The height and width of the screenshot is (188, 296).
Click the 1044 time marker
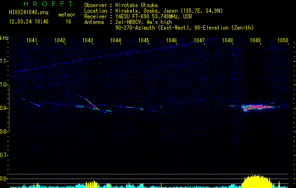pyautogui.click(x=116, y=40)
